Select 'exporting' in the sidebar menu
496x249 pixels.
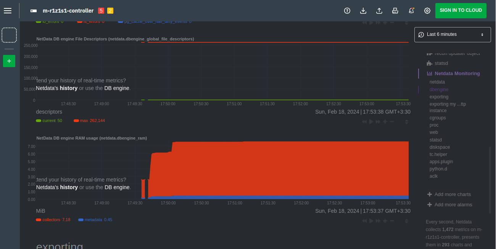click(439, 97)
